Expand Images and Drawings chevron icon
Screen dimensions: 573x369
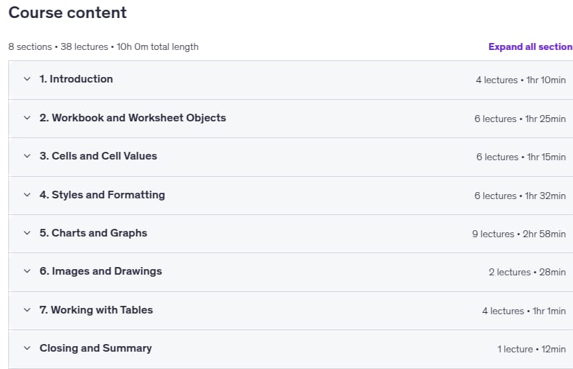(x=27, y=271)
